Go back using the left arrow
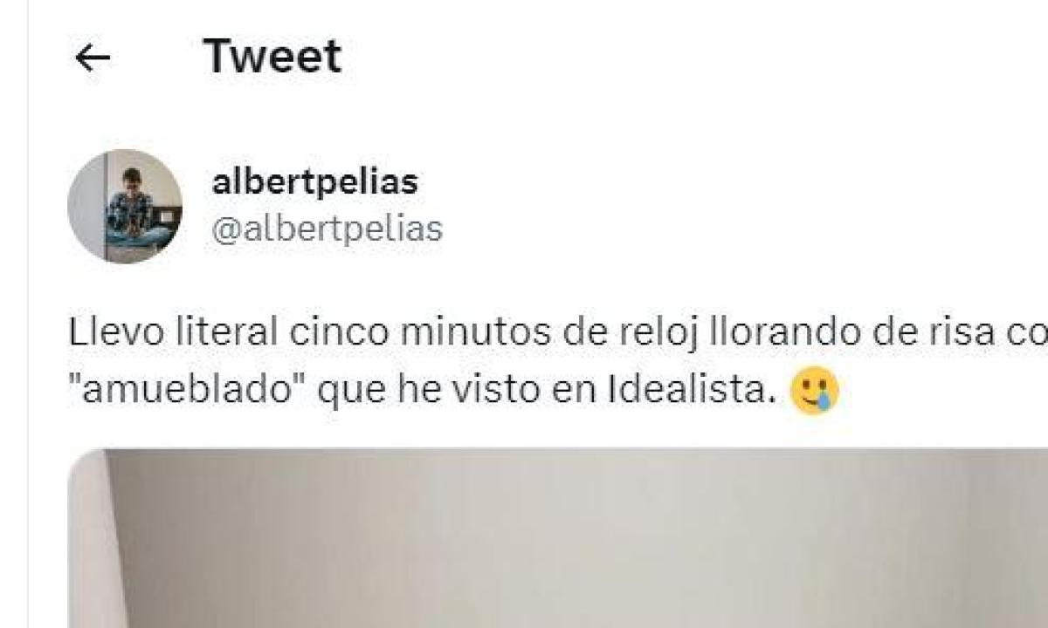This screenshot has height=628, width=1048. tap(93, 58)
